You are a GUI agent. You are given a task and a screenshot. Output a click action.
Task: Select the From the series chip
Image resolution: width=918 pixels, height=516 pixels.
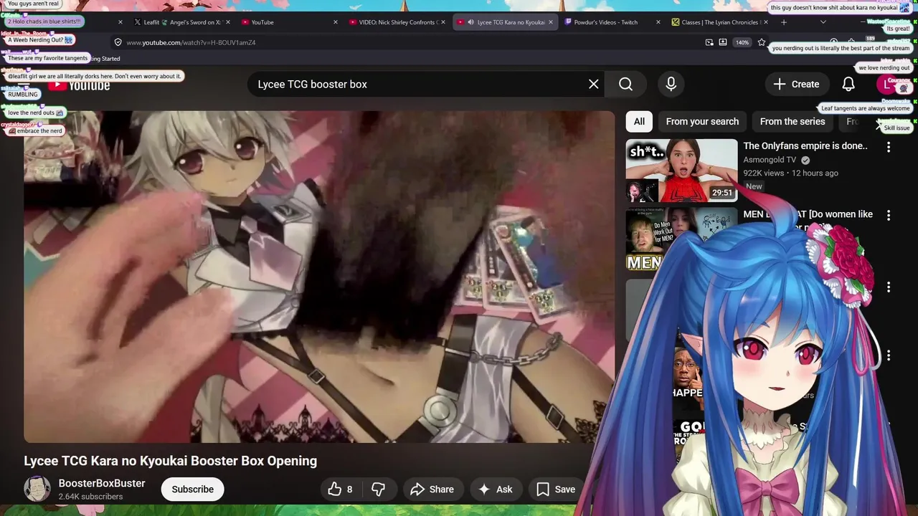(x=792, y=122)
